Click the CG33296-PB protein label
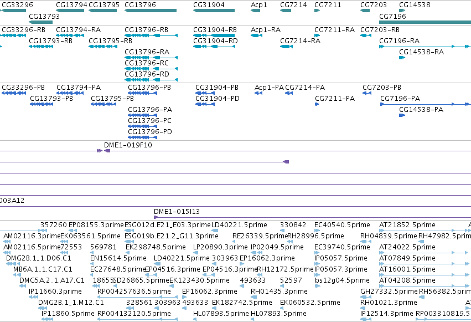471x322 pixels. (x=23, y=88)
